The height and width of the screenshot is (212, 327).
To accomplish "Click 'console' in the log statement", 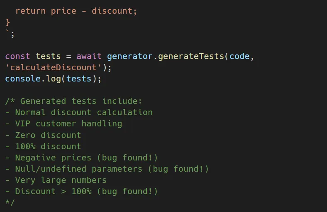I will [x=23, y=79].
